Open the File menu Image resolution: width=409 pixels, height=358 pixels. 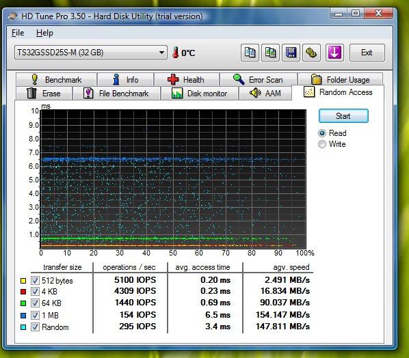coord(18,33)
